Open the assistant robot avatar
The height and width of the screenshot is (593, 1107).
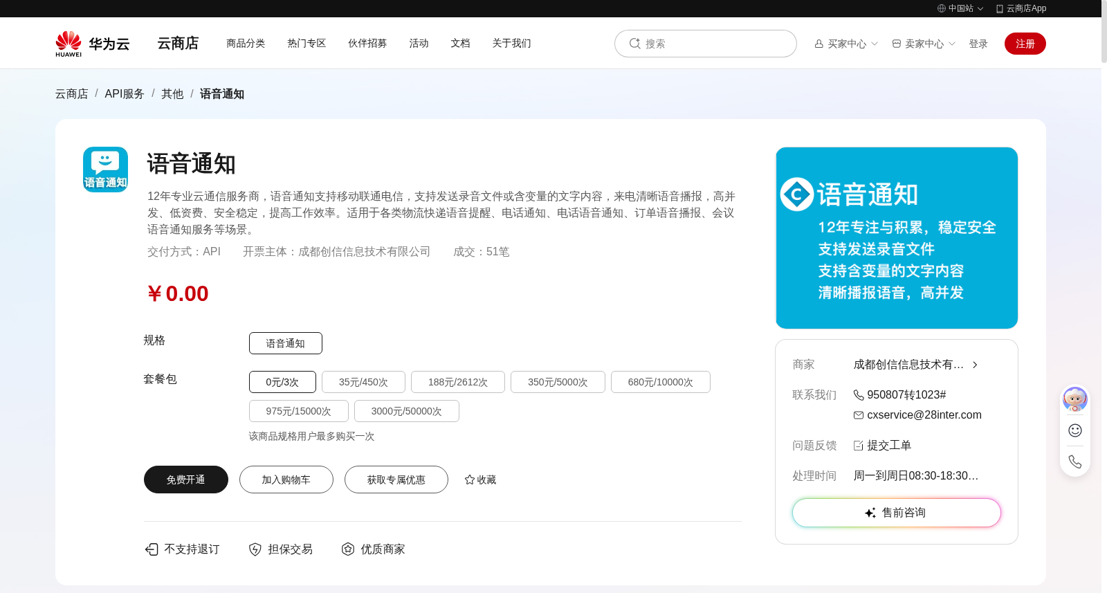[x=1074, y=399]
